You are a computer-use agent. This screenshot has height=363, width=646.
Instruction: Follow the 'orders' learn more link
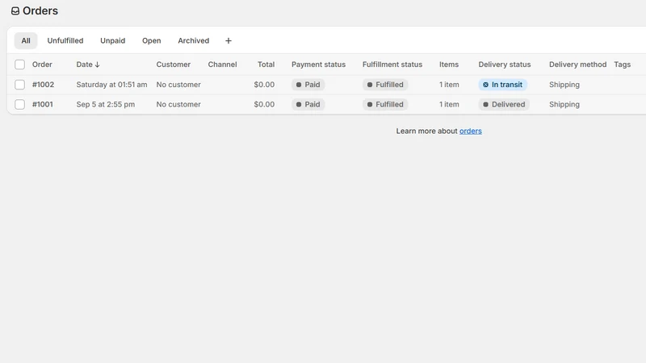click(x=471, y=131)
